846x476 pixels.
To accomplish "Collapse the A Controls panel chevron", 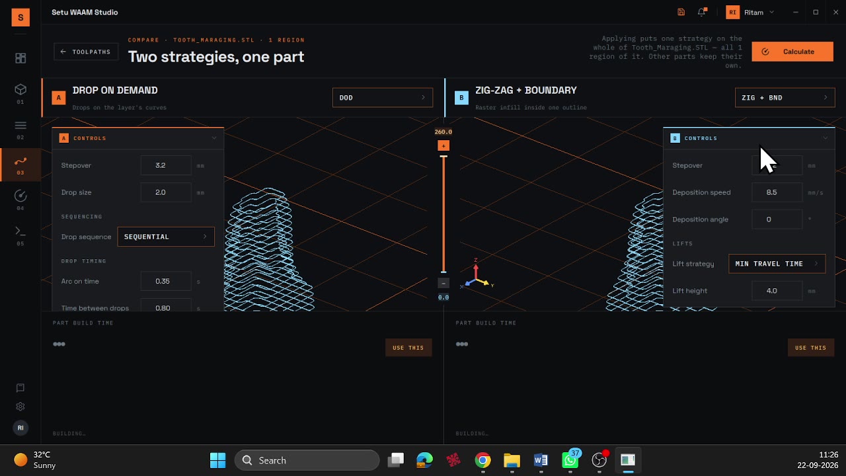I will (x=214, y=138).
